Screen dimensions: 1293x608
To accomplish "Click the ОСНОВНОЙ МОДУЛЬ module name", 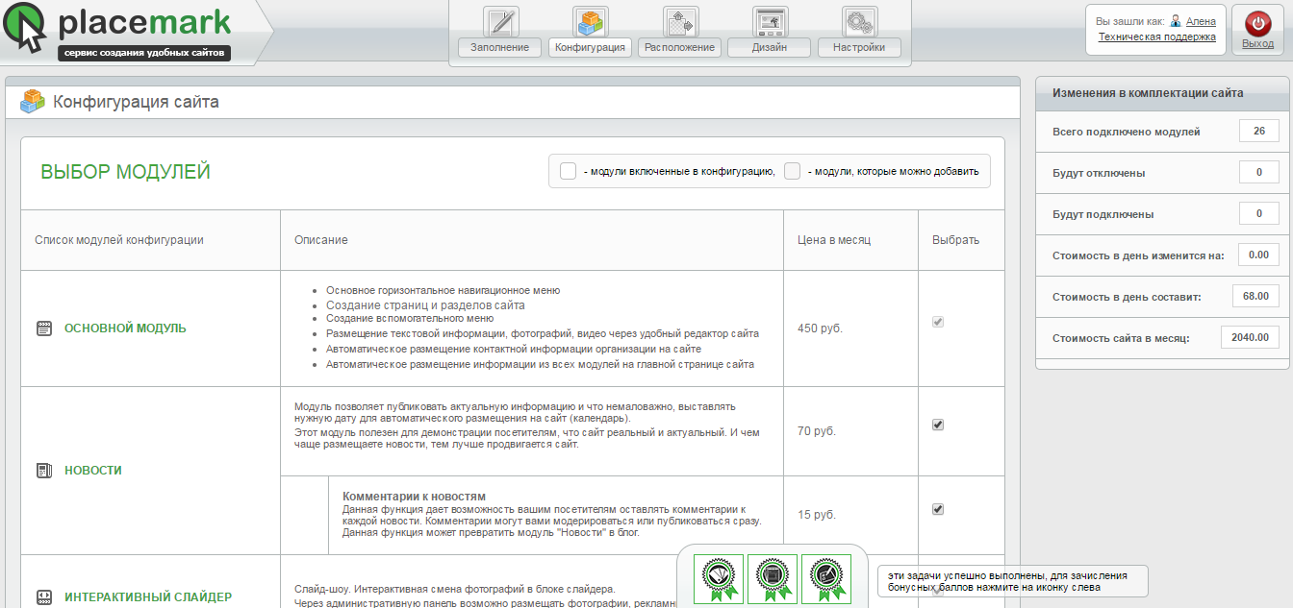I will [x=125, y=328].
